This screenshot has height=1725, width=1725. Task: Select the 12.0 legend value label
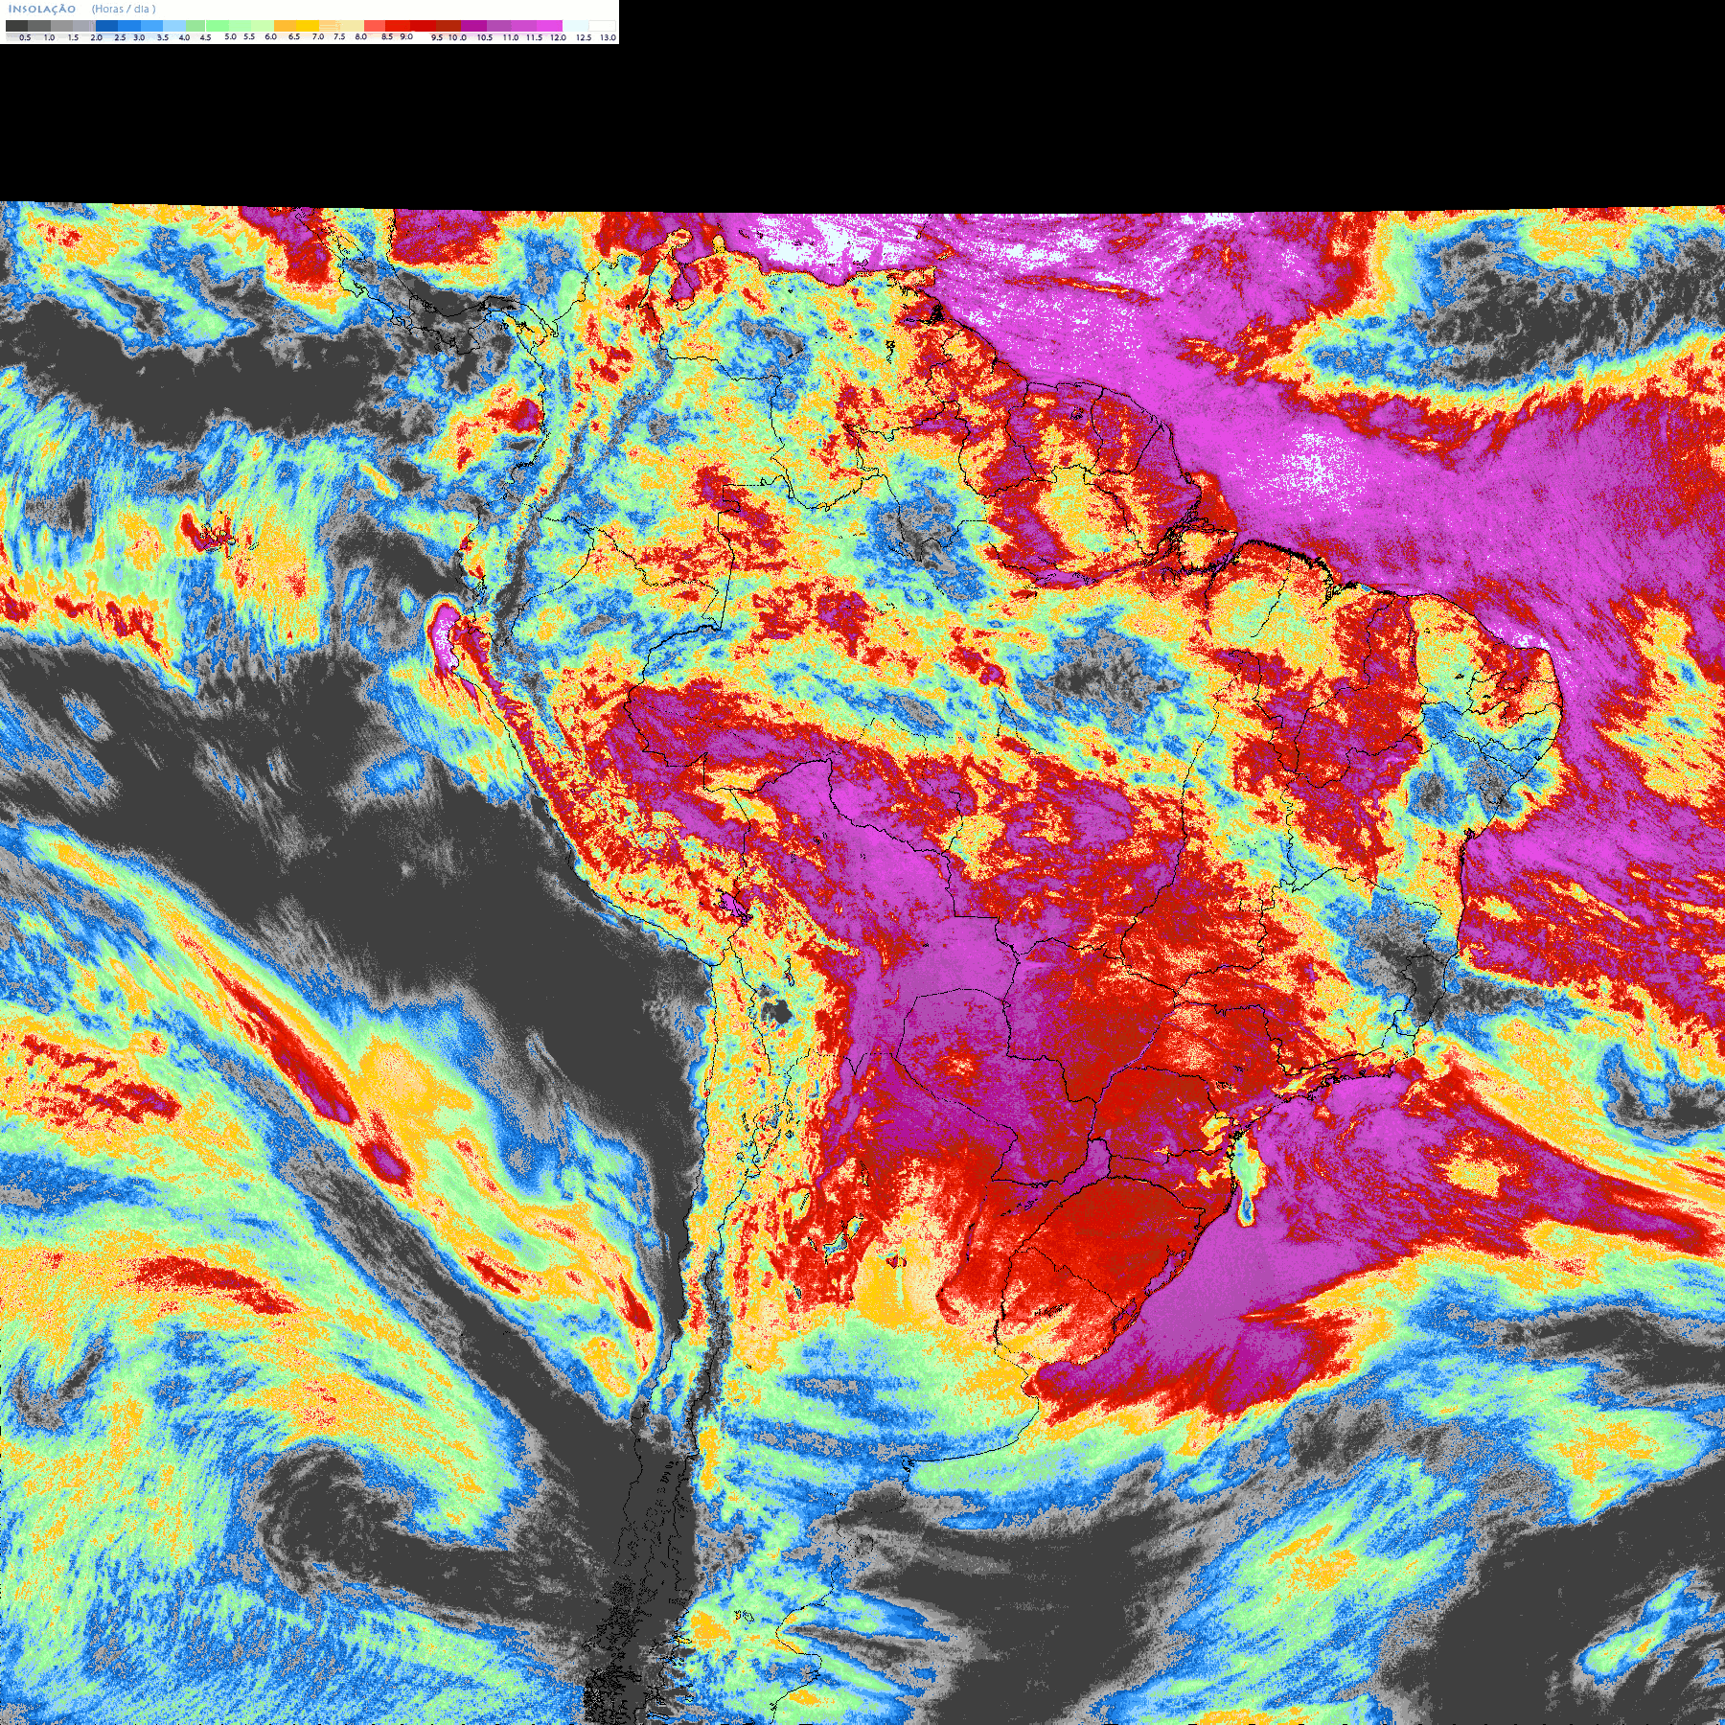[x=558, y=37]
